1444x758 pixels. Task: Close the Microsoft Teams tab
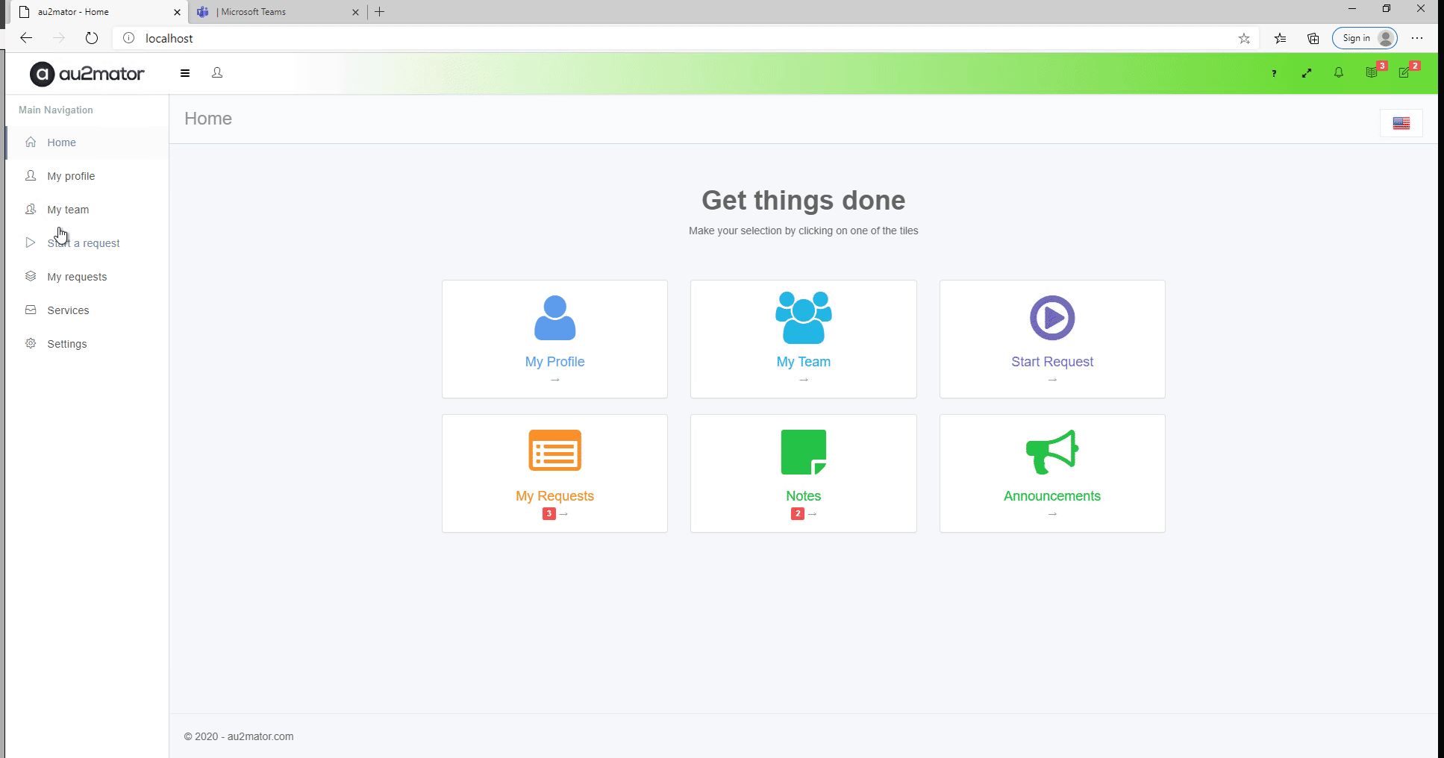355,12
